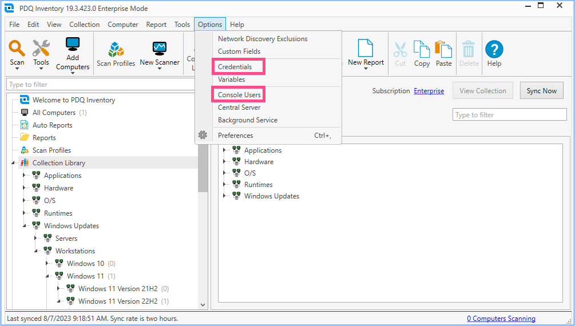Click the gear icon beside Preferences
The image size is (575, 326).
[x=203, y=135]
